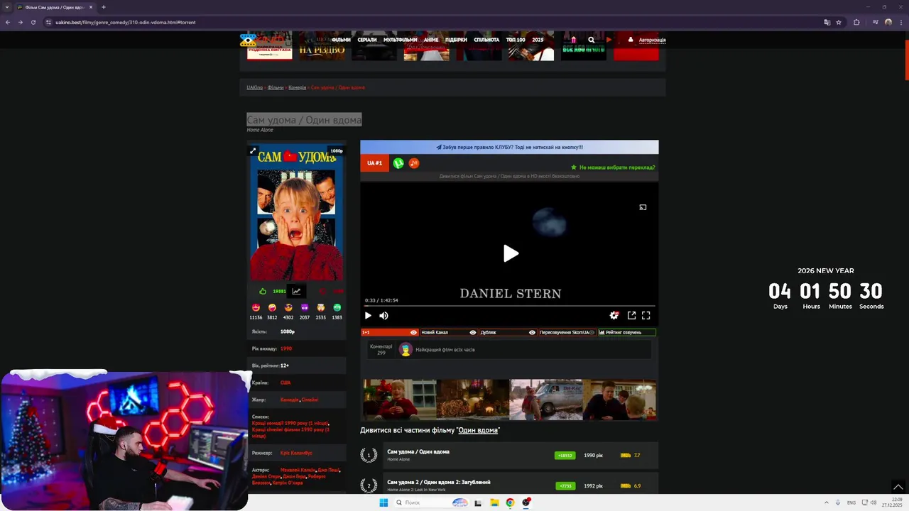Enter fullscreen mode in the video player
The height and width of the screenshot is (511, 909).
[646, 316]
